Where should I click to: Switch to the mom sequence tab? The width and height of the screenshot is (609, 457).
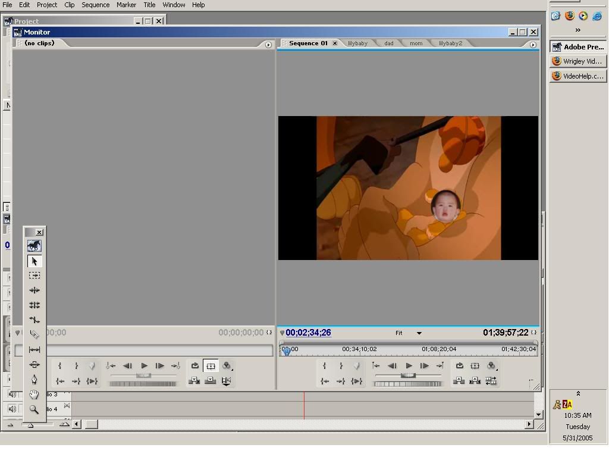pos(416,43)
